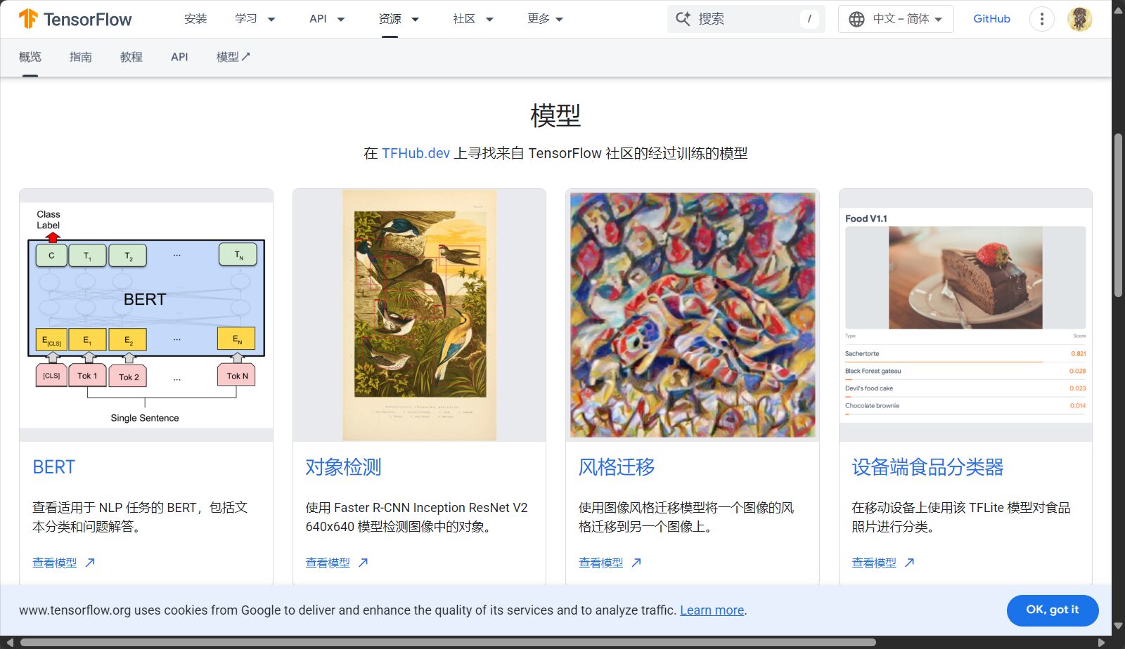The image size is (1125, 649).
Task: Click 查看模型 under 设备端食品分类器
Action: [874, 563]
